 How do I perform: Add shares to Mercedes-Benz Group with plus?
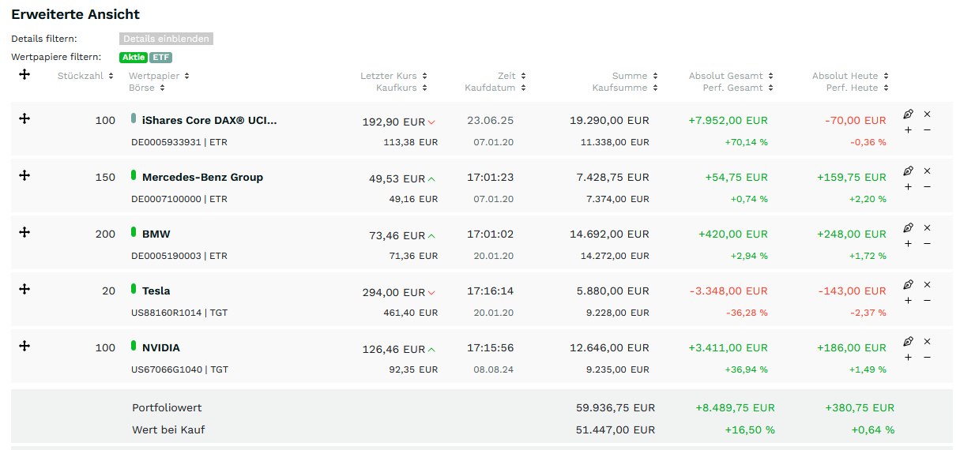click(x=908, y=186)
